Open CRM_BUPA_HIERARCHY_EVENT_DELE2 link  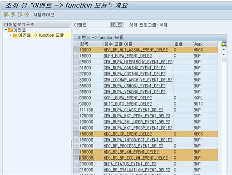(x=138, y=62)
